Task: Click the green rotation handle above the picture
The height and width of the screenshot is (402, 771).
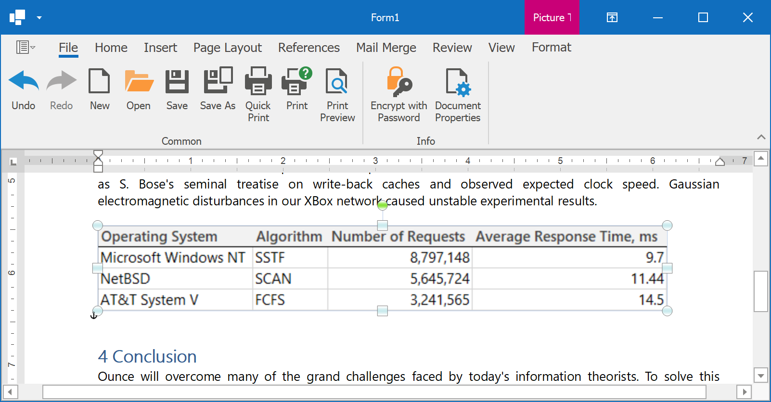Action: coord(383,206)
